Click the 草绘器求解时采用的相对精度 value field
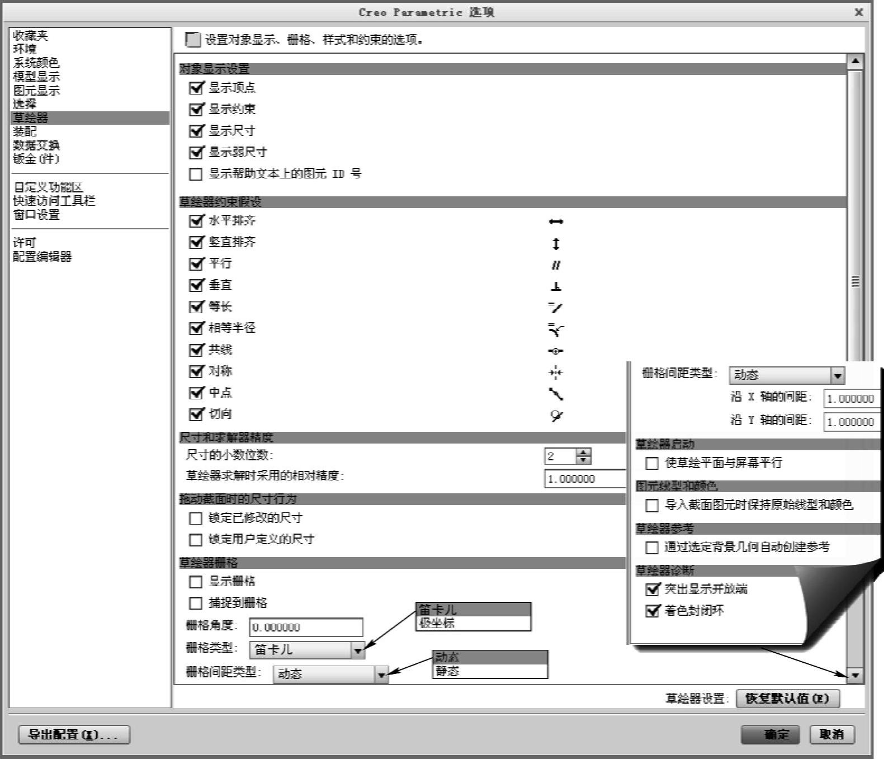 [x=585, y=479]
